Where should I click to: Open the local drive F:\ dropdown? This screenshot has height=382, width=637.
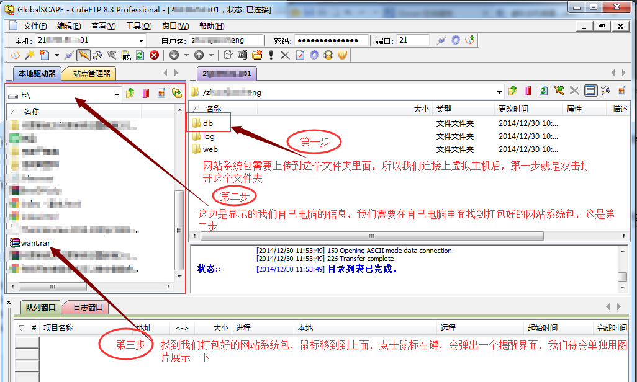click(117, 95)
